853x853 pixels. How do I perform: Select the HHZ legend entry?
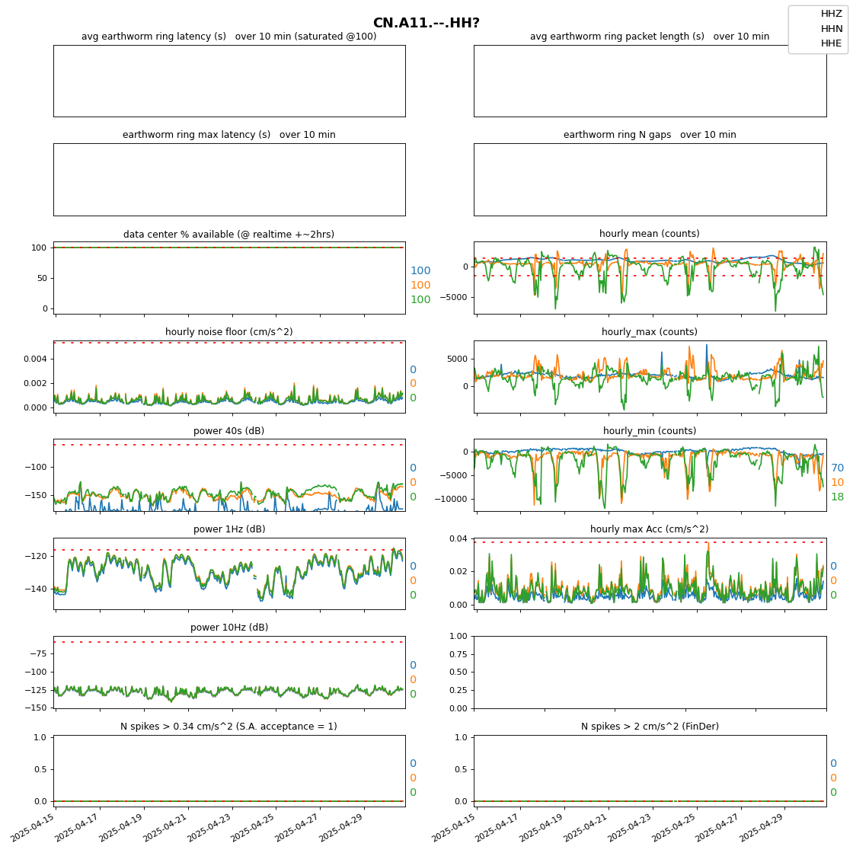831,14
